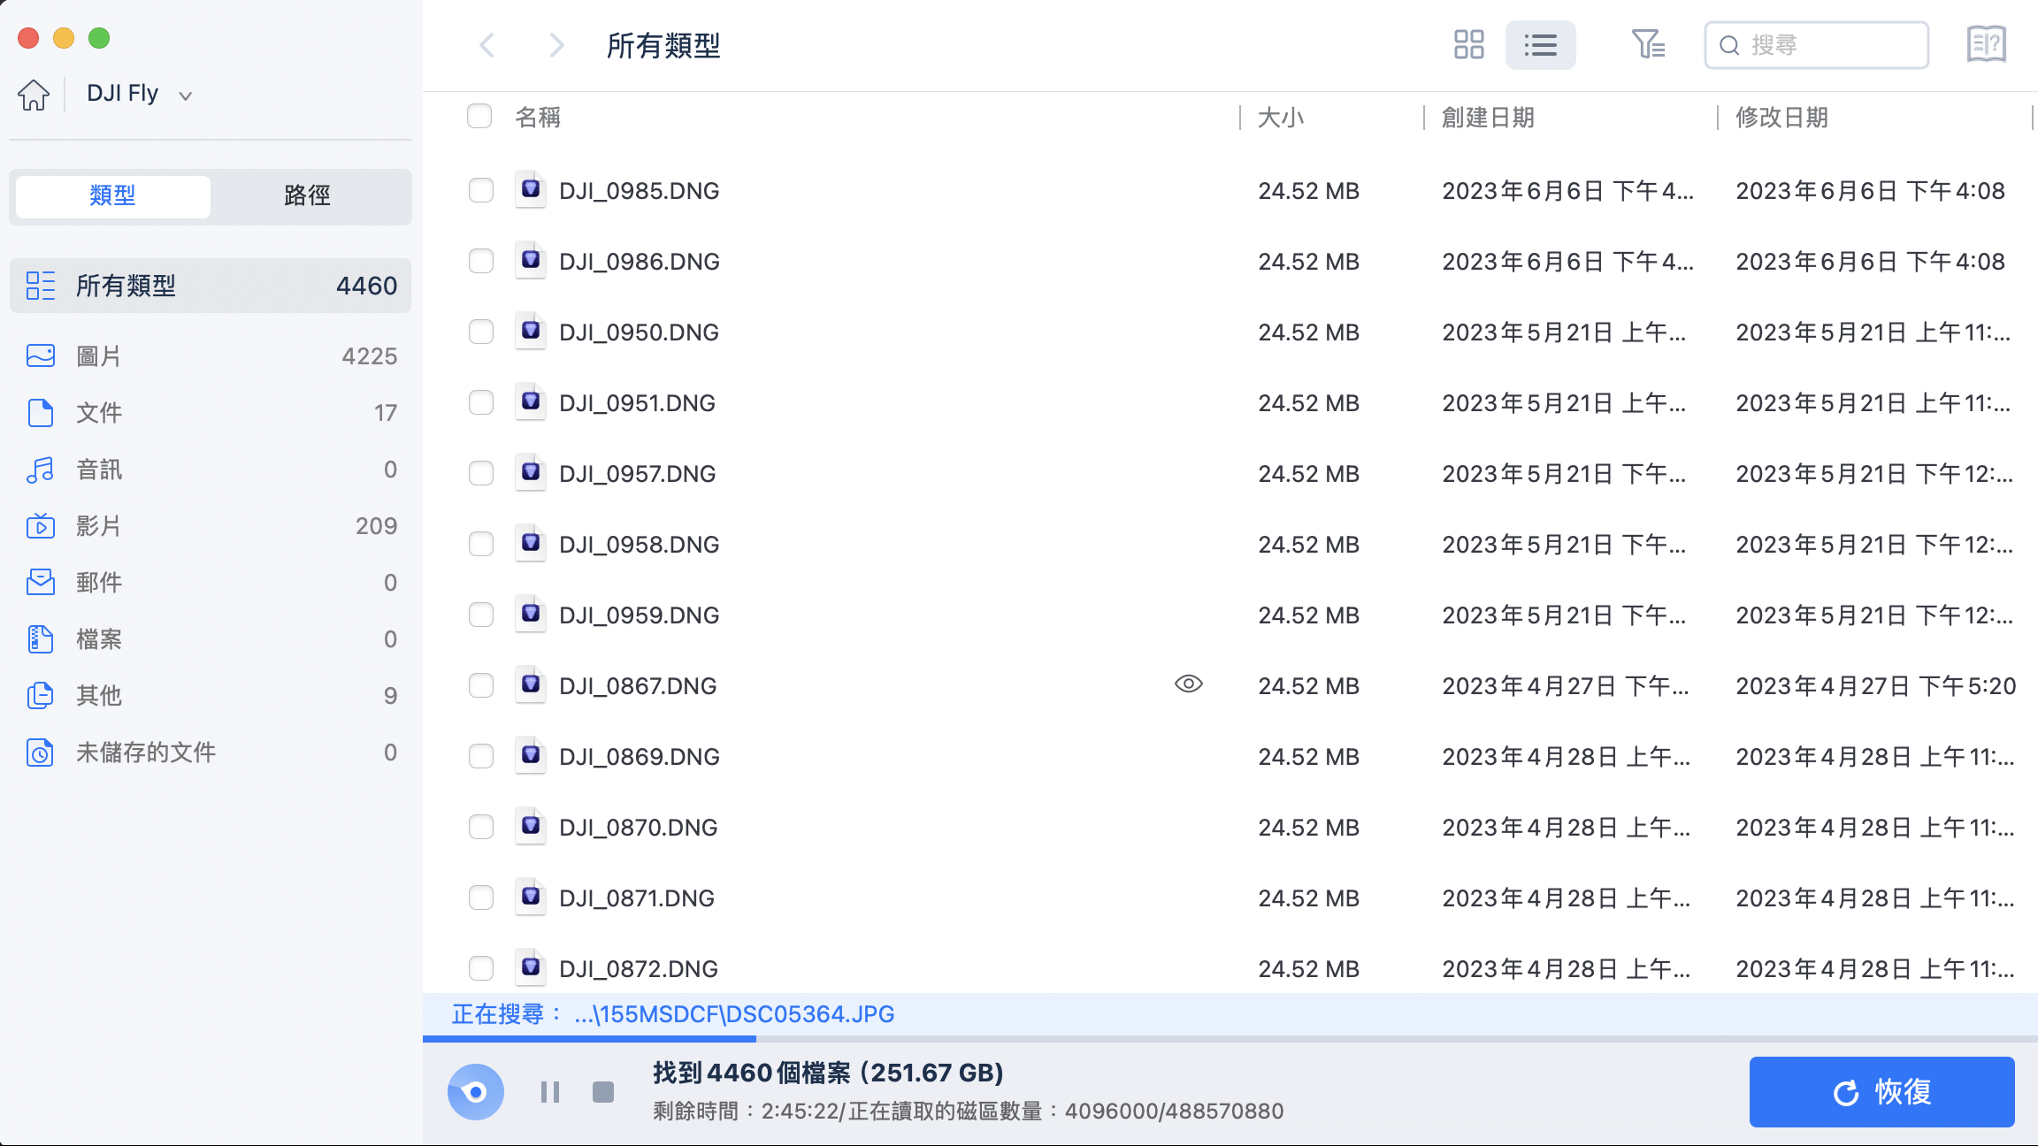Navigate forward with right chevron
This screenshot has height=1146, width=2038.
pyautogui.click(x=555, y=45)
